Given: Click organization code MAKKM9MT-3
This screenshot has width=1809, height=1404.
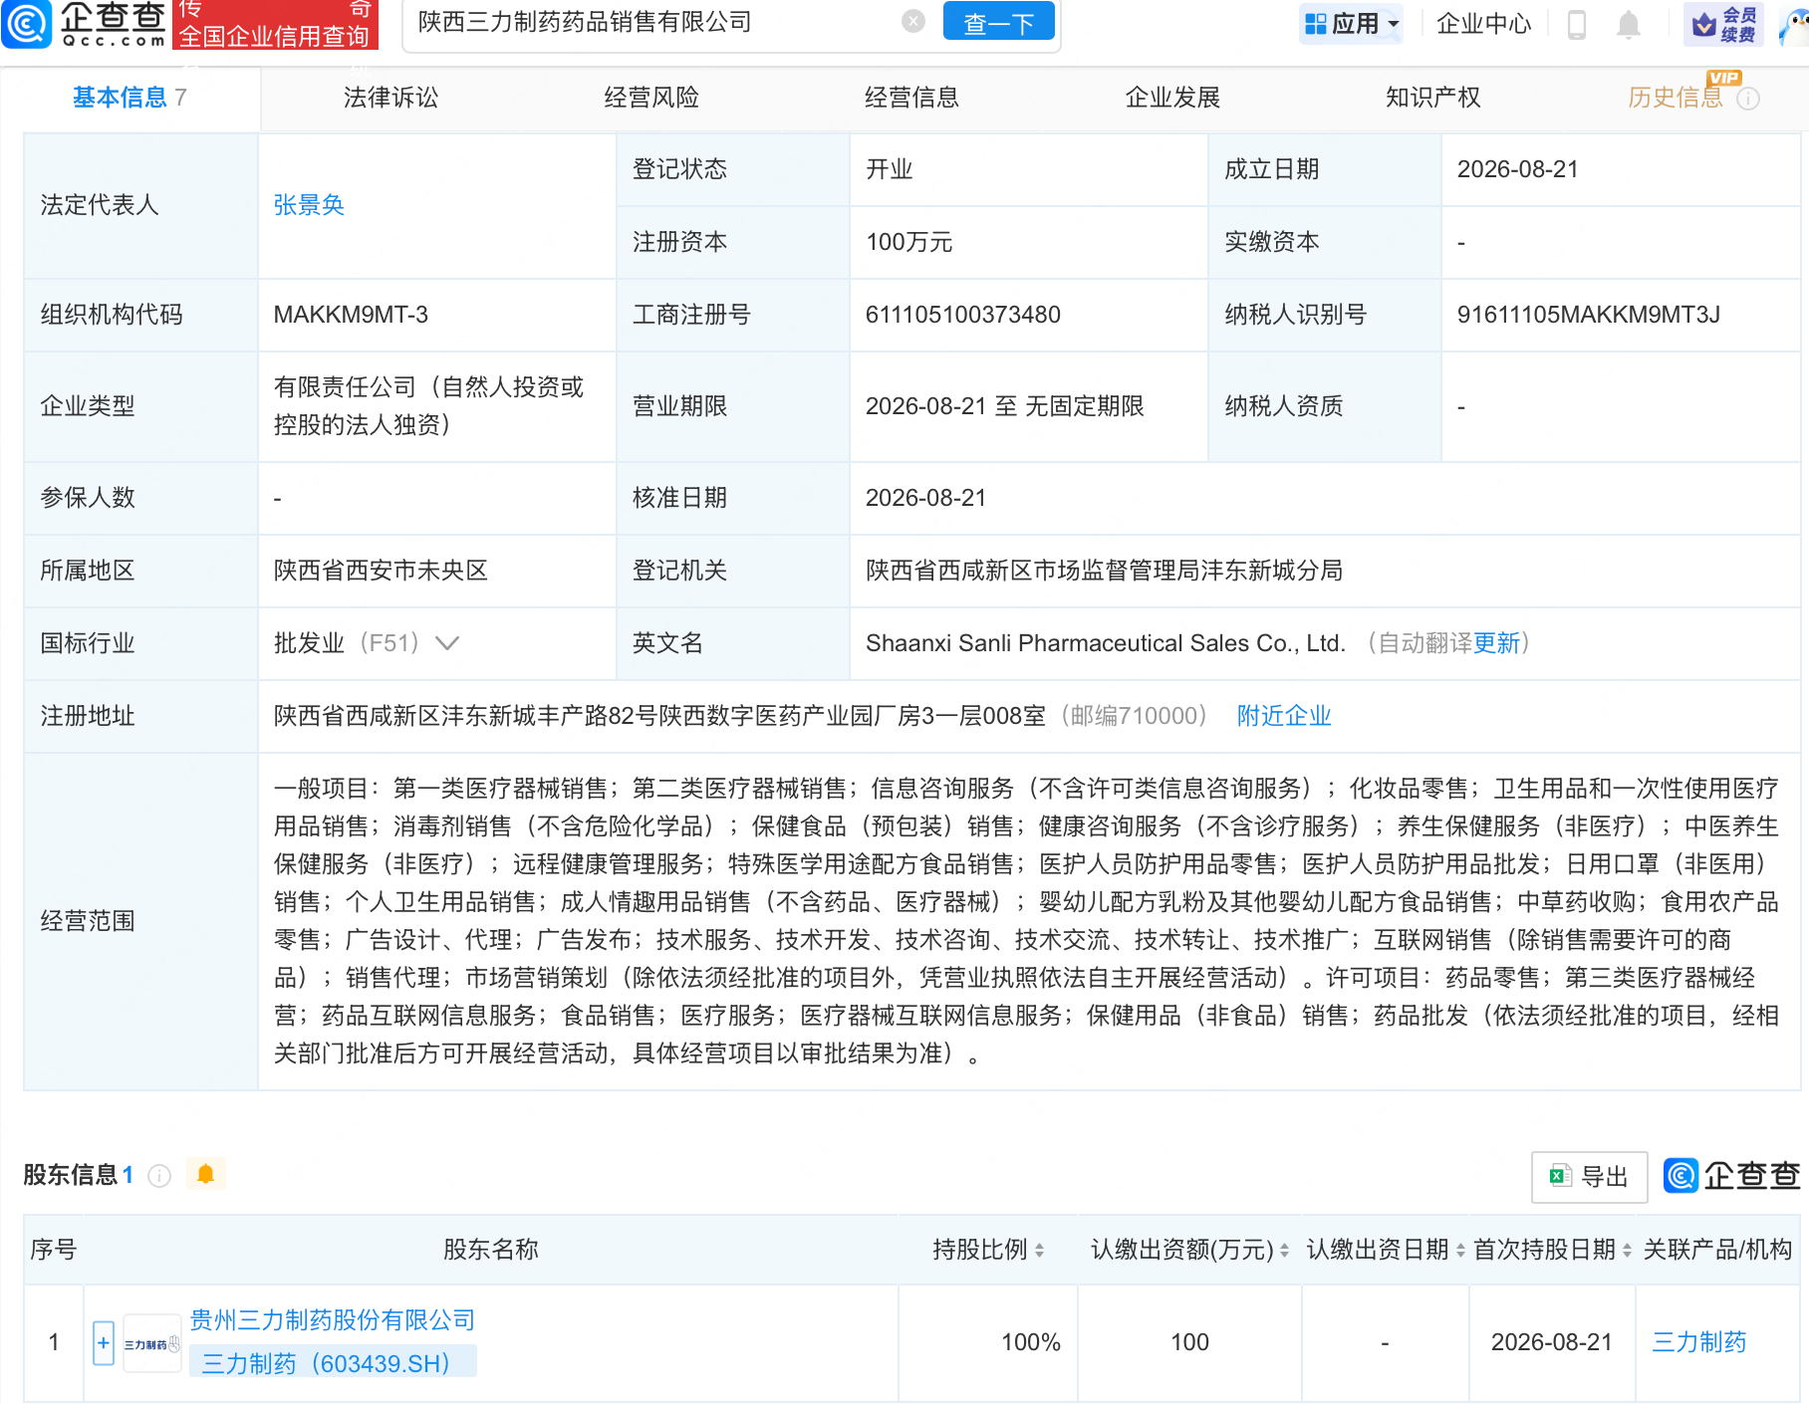Looking at the screenshot, I should coord(351,315).
